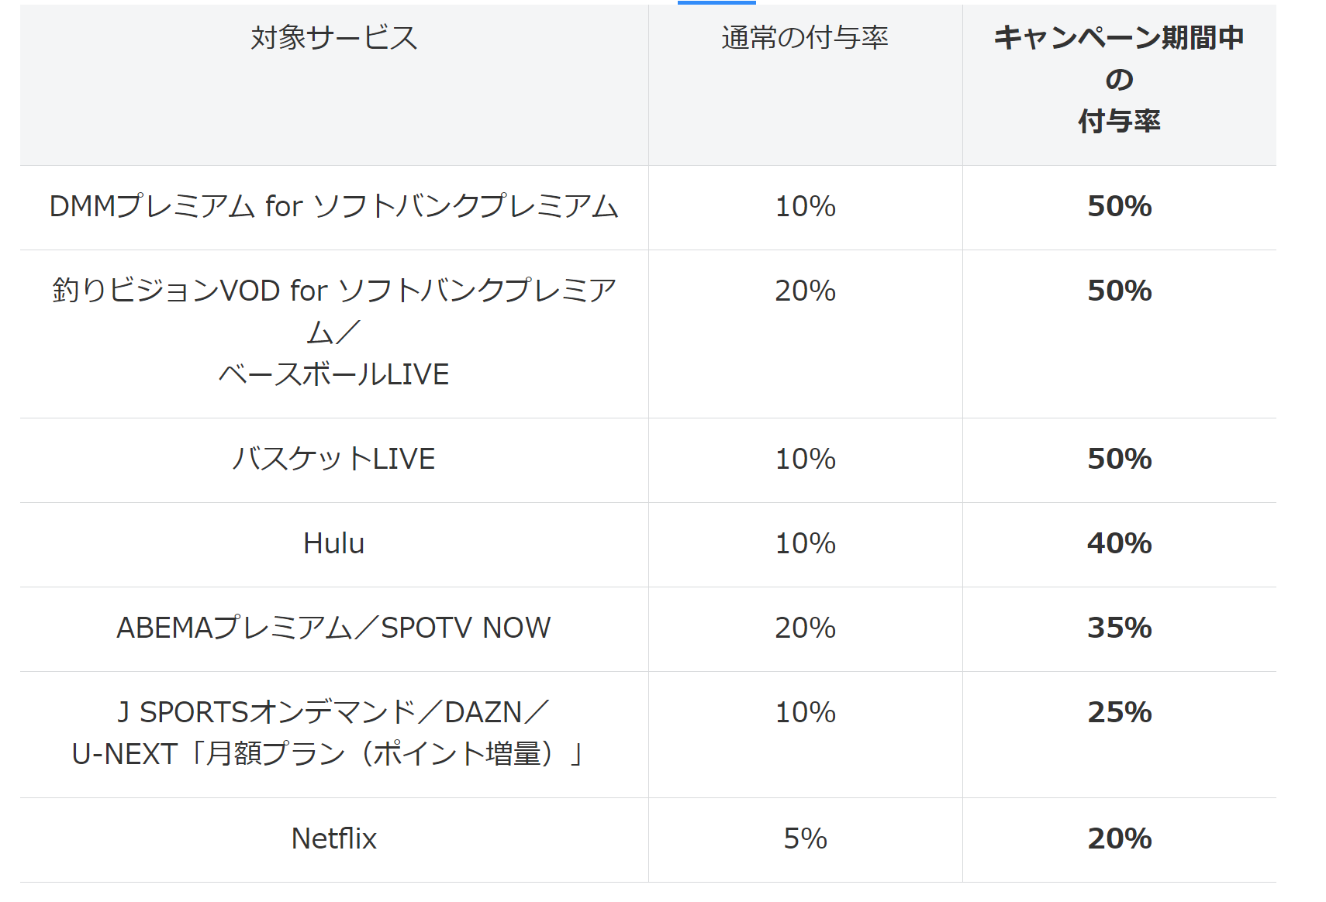The image size is (1326, 902).
Task: Click Netflix's 20% campaign rate
Action: [x=1119, y=839]
